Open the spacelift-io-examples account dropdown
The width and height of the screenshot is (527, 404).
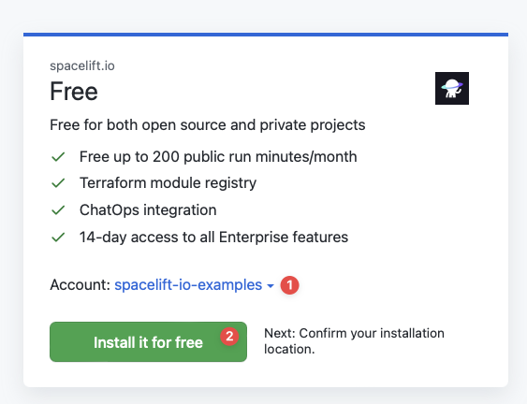click(195, 285)
